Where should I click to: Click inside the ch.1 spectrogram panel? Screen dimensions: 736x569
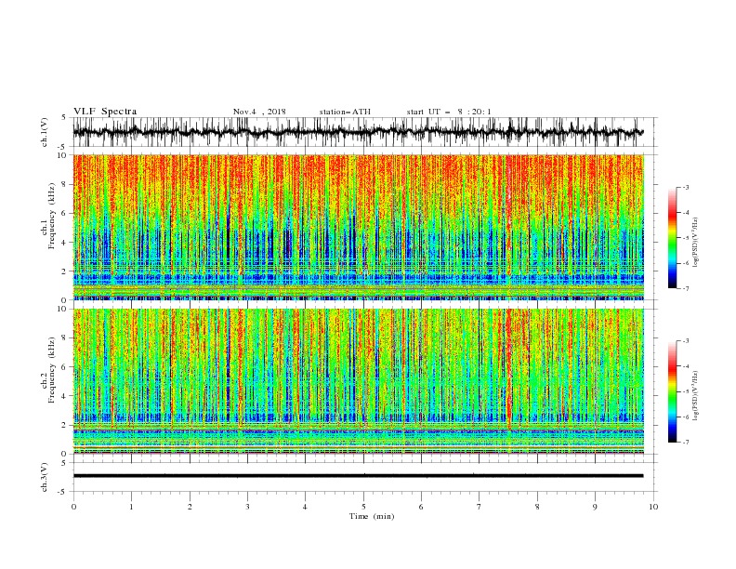click(358, 227)
